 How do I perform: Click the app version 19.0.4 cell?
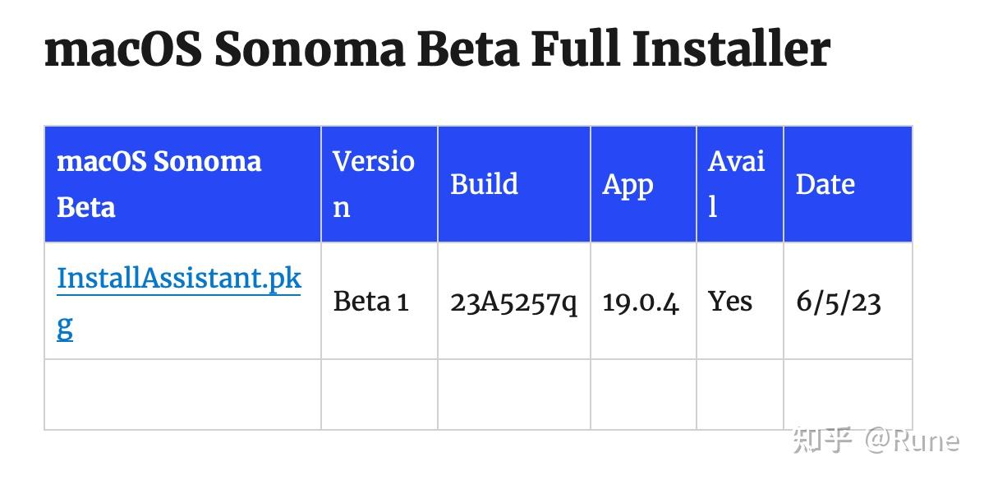tap(641, 302)
